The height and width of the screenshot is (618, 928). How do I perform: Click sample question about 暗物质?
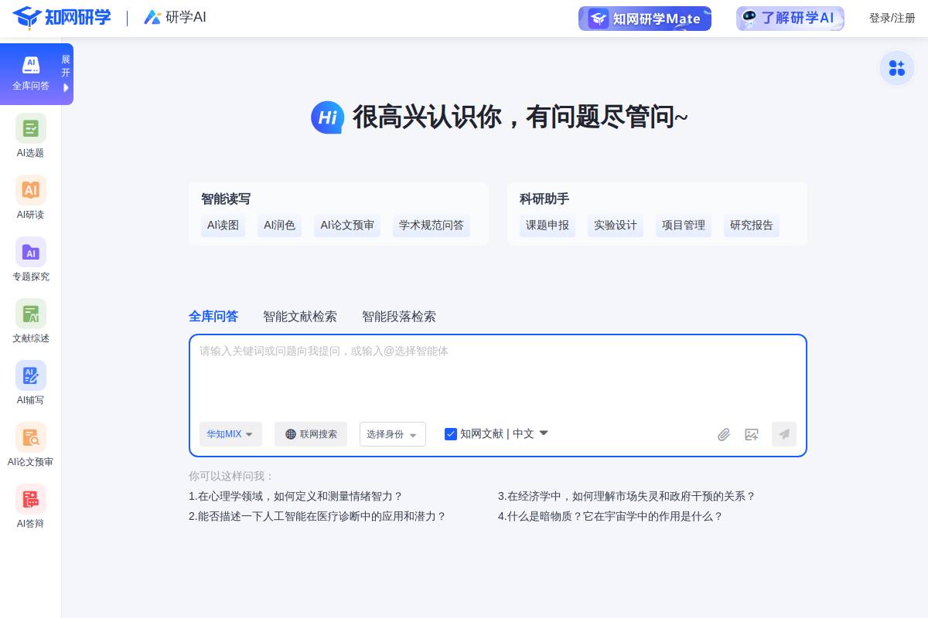pyautogui.click(x=610, y=516)
